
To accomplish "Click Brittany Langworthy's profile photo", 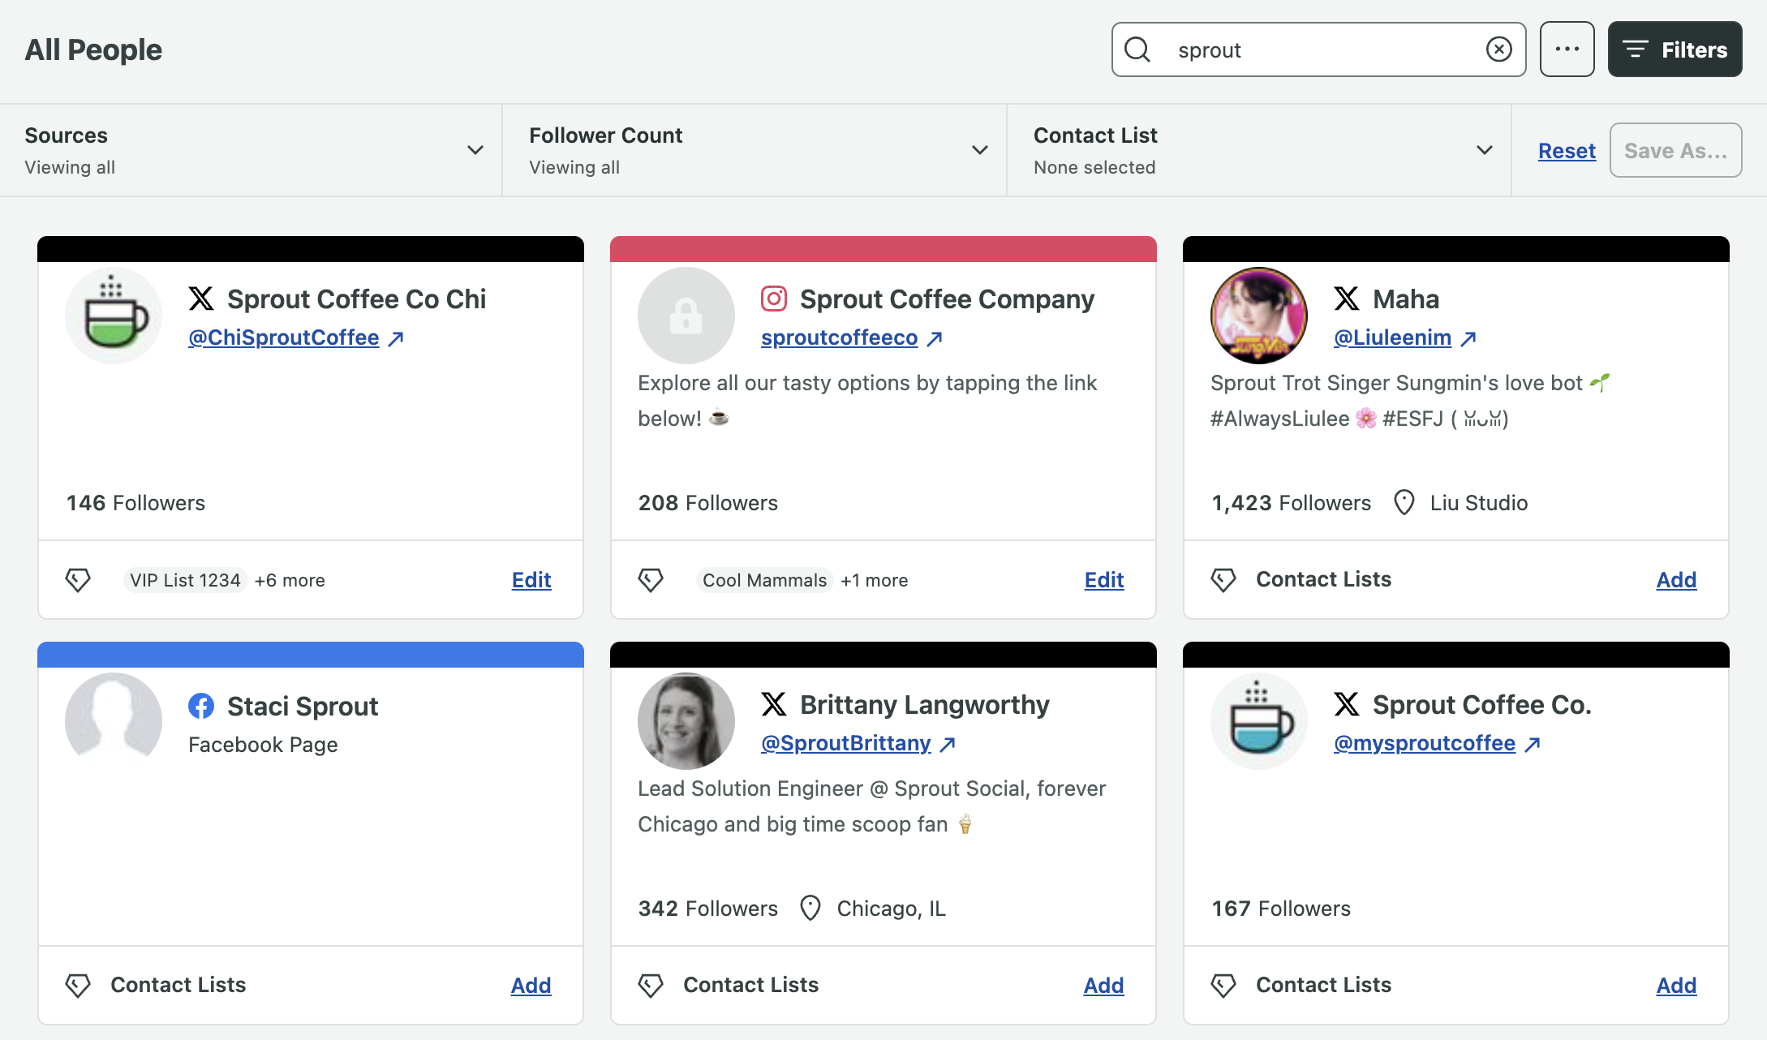I will [x=686, y=721].
